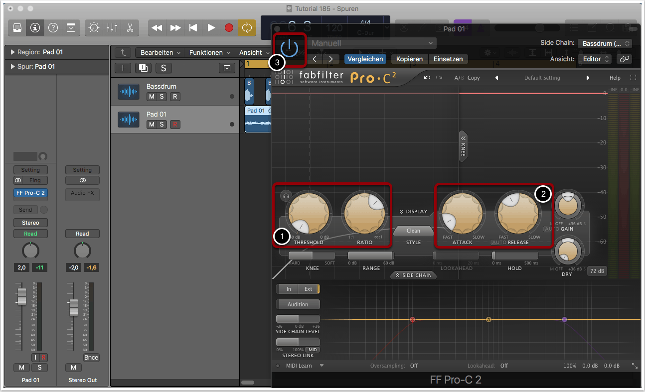
Task: Expand the Region: Pad 01 disclosure triangle
Action: (12, 52)
